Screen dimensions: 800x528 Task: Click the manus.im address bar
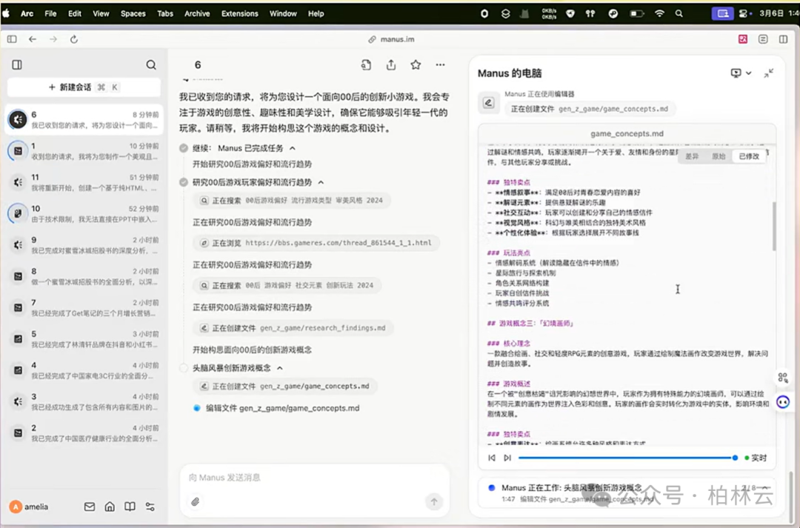(392, 39)
